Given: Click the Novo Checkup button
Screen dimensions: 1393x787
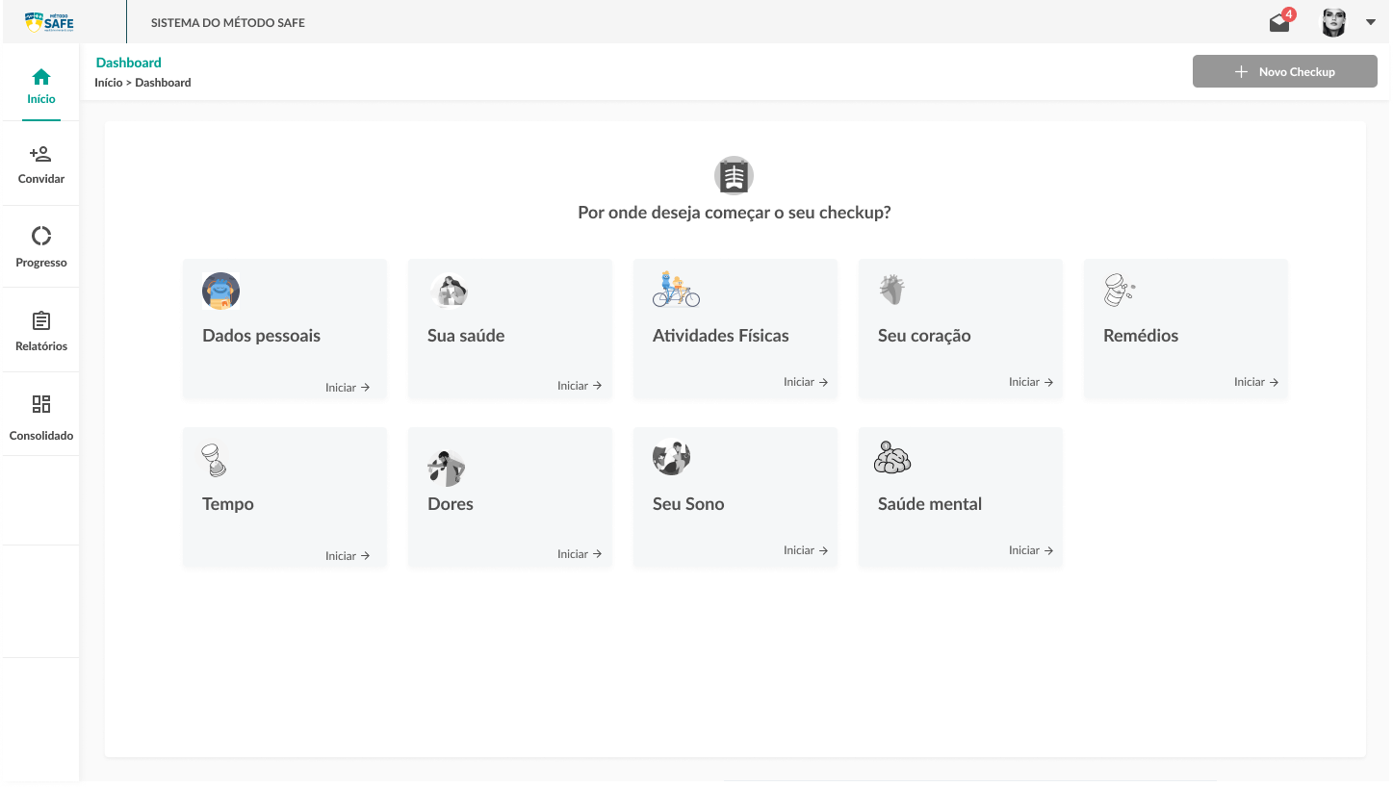Looking at the screenshot, I should pyautogui.click(x=1284, y=72).
